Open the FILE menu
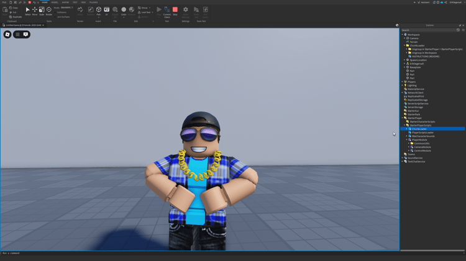The width and height of the screenshot is (466, 261). 4,2
